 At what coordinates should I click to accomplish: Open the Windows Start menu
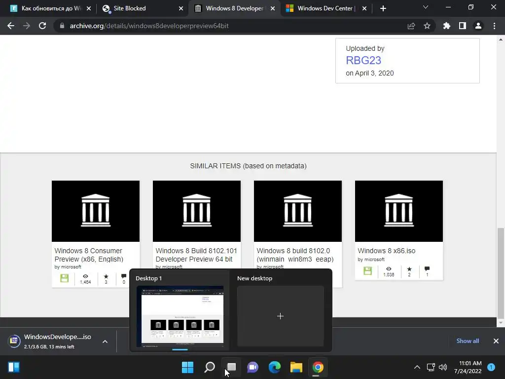(x=187, y=367)
